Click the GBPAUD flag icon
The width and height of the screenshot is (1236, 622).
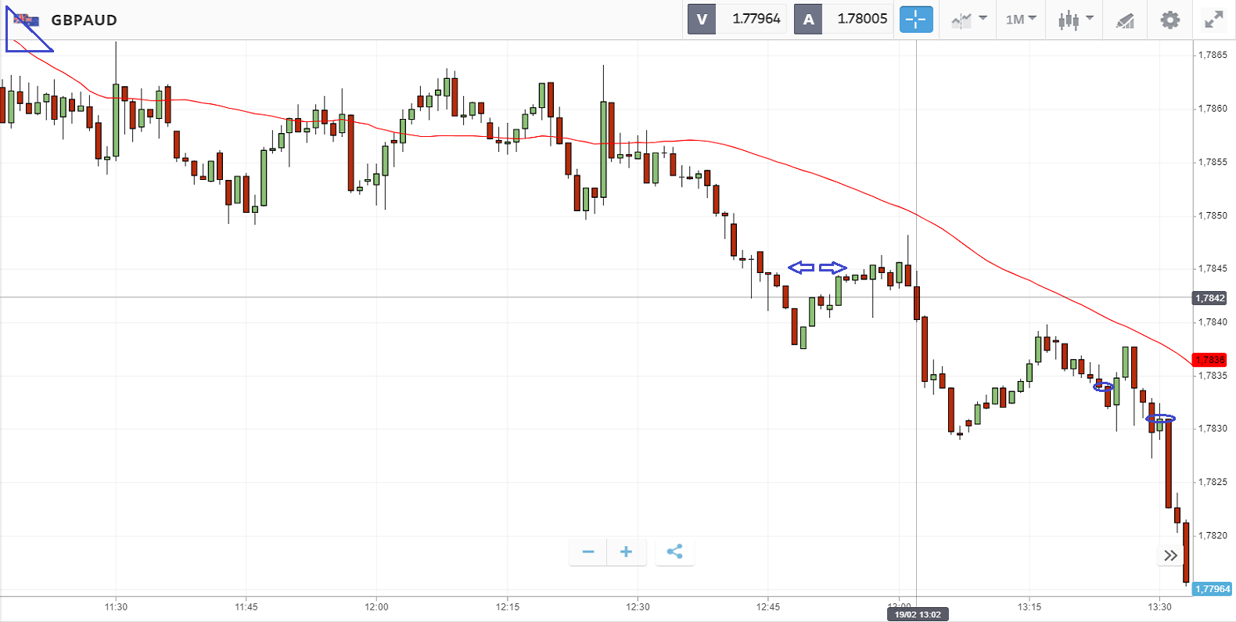click(x=26, y=20)
